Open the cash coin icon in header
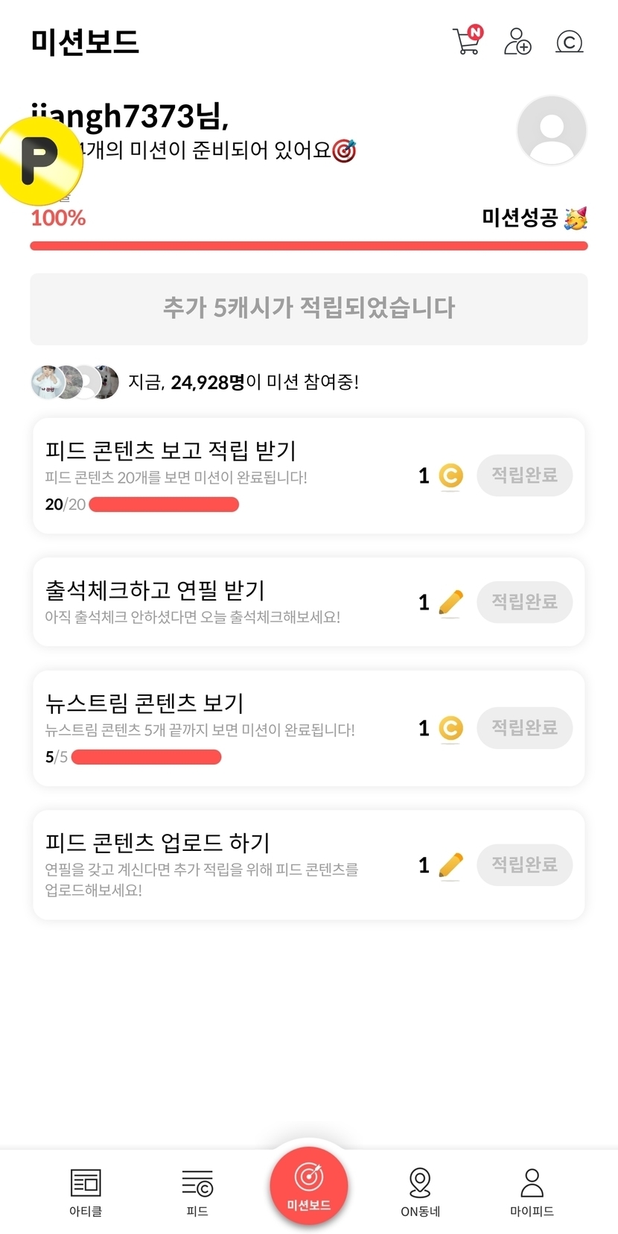This screenshot has height=1234, width=618. 570,42
